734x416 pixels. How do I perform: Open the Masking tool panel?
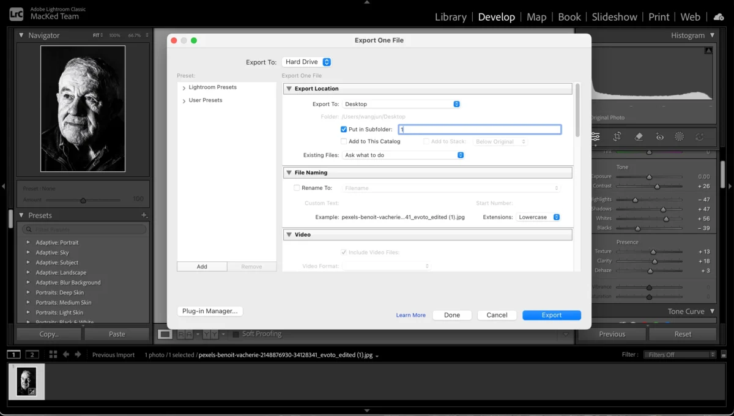tap(679, 136)
